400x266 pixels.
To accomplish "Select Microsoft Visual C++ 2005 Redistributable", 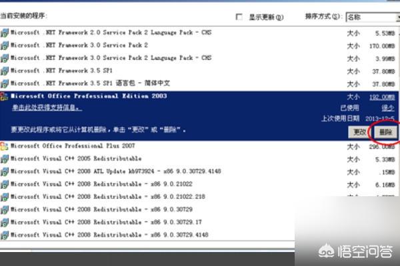I will click(76, 158).
